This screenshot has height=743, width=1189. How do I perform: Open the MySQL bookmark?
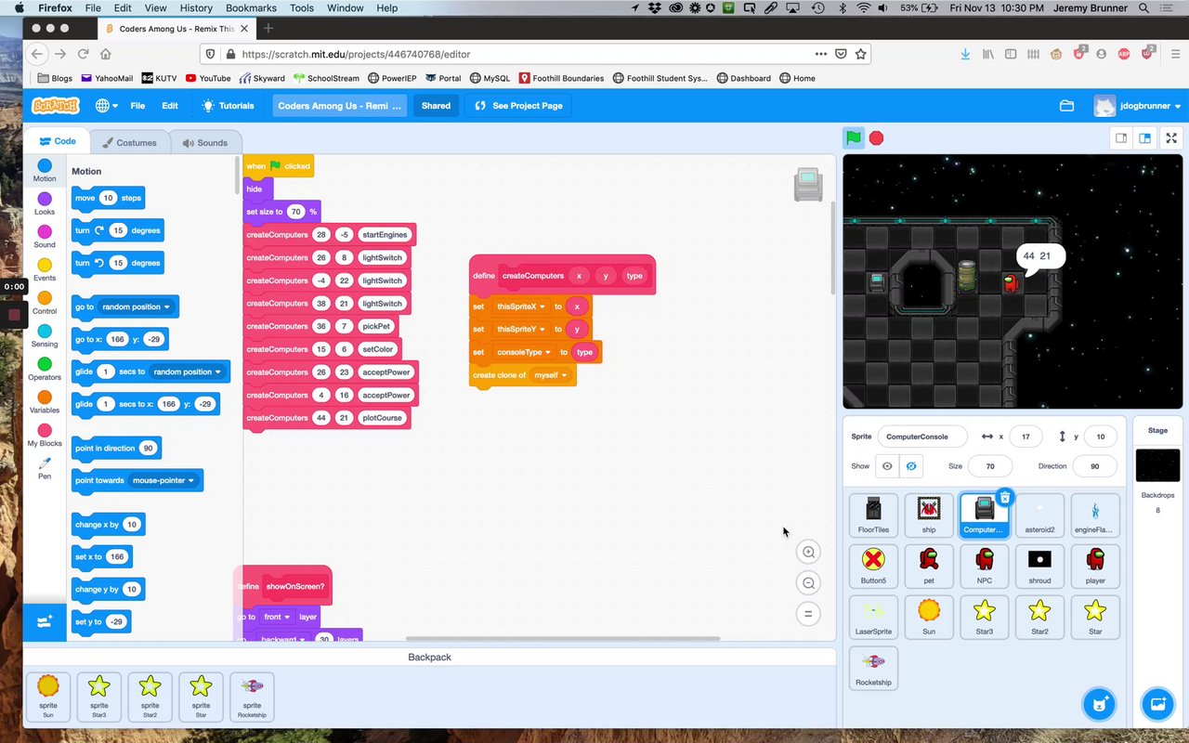(x=490, y=78)
